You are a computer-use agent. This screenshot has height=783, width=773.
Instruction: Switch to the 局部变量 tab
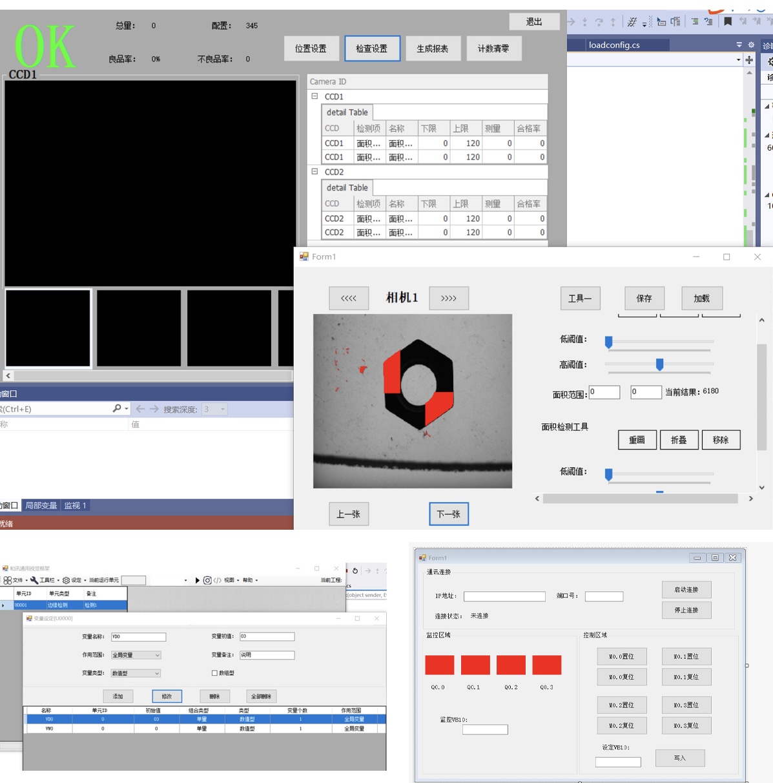coord(41,505)
